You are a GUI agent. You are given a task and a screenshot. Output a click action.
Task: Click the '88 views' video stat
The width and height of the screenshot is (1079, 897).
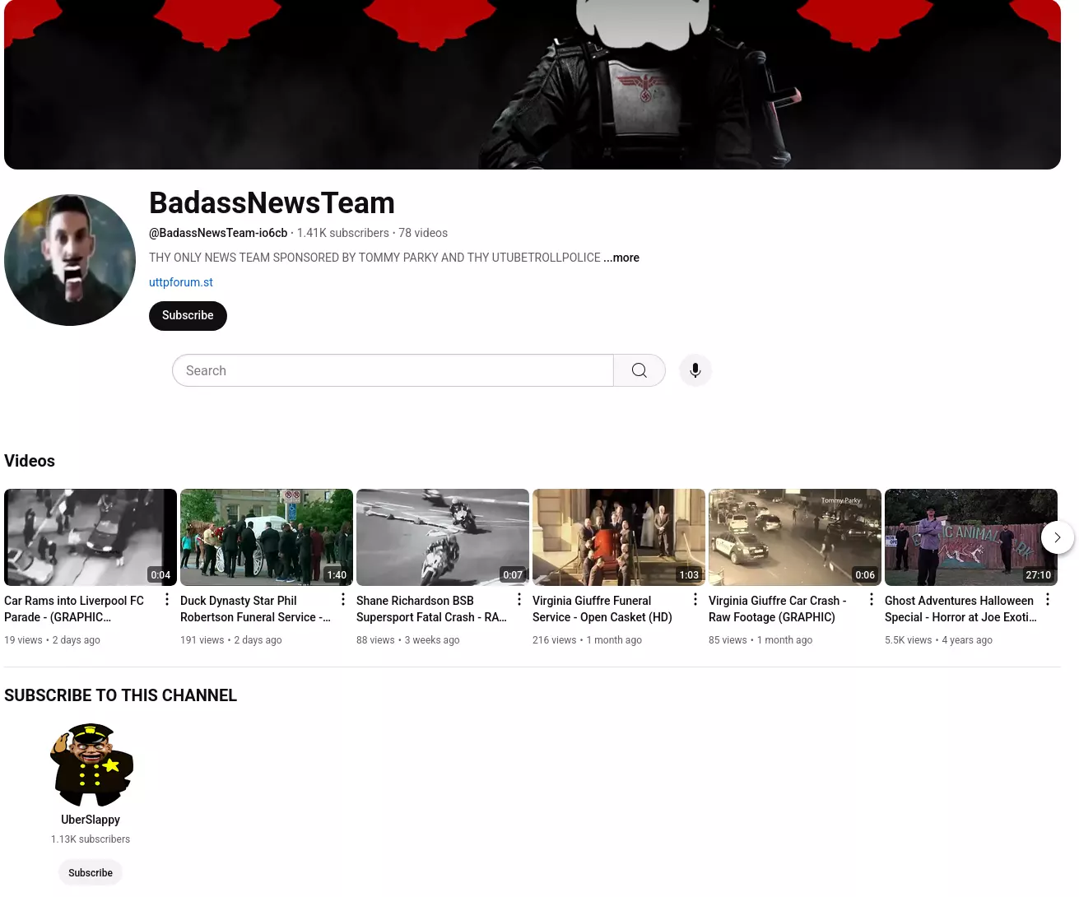point(375,640)
